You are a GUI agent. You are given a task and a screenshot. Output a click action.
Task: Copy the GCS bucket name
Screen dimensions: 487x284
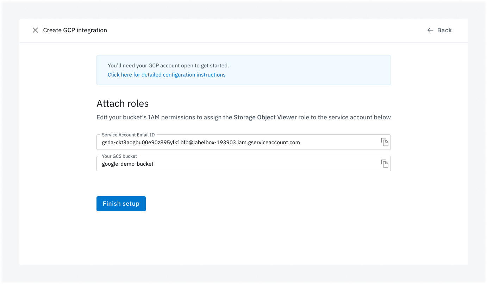tap(385, 164)
